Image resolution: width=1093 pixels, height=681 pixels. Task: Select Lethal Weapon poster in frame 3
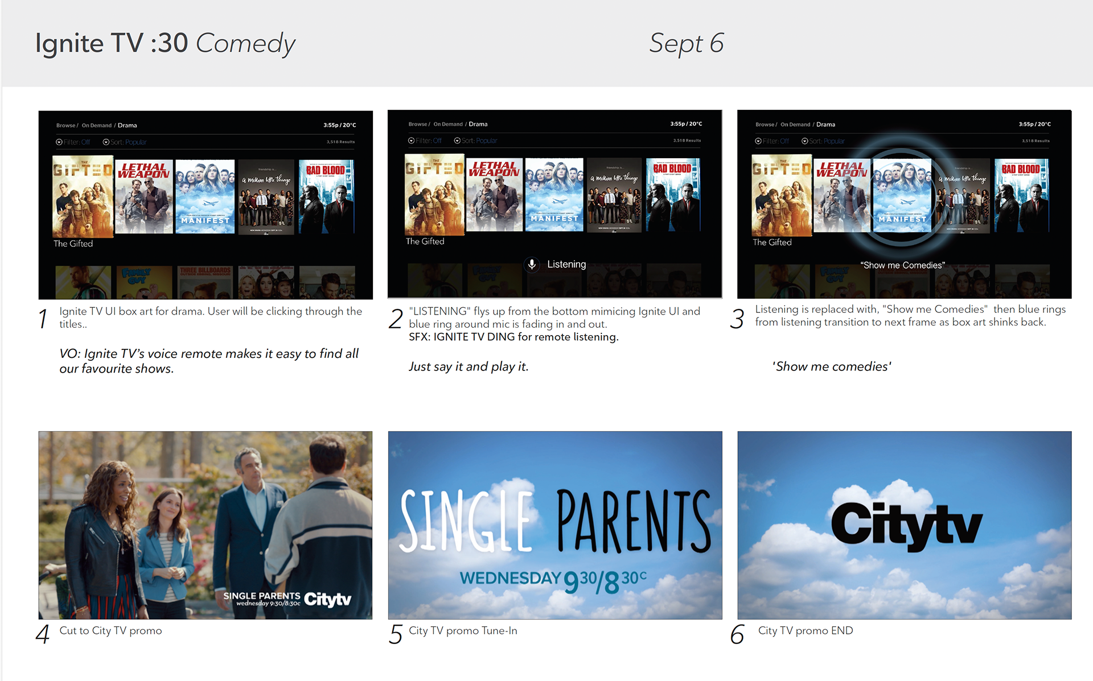(842, 196)
